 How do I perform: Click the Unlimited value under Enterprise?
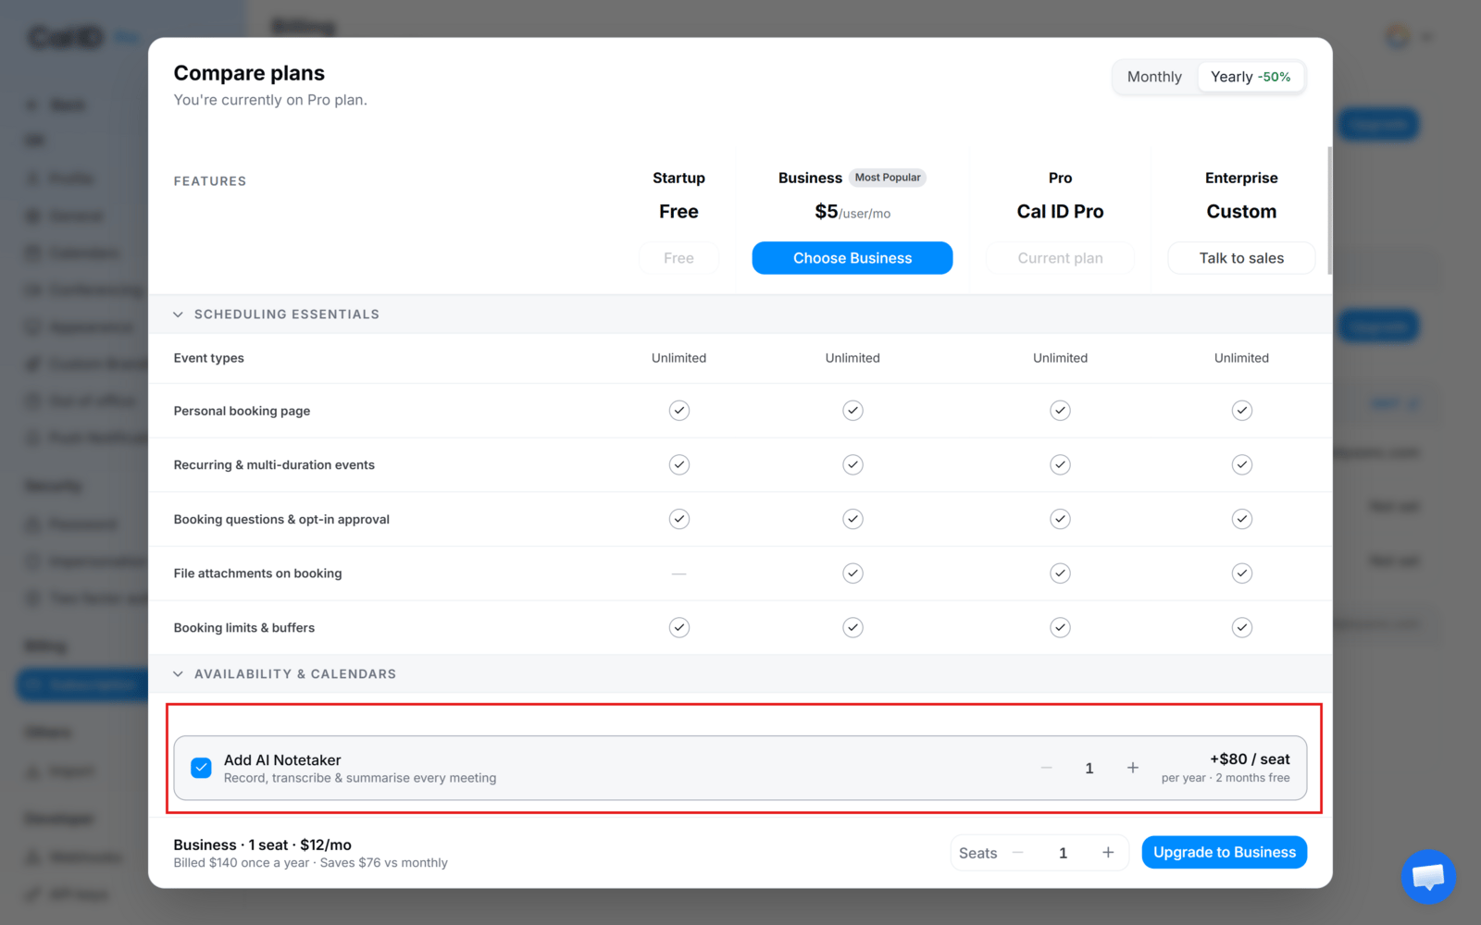coord(1241,358)
